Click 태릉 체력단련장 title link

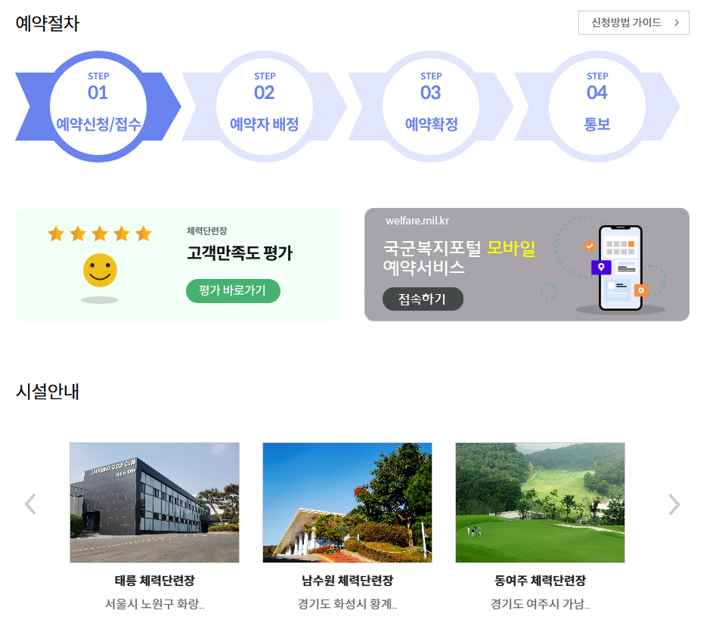click(154, 581)
